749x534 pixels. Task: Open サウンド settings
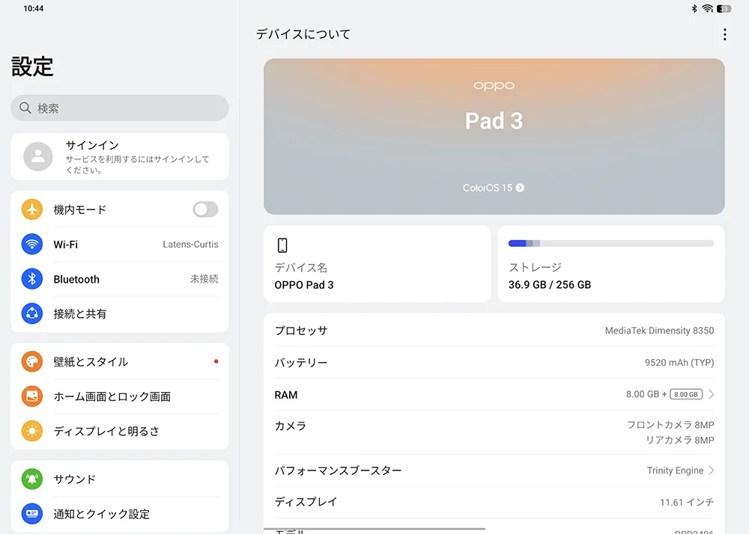120,479
